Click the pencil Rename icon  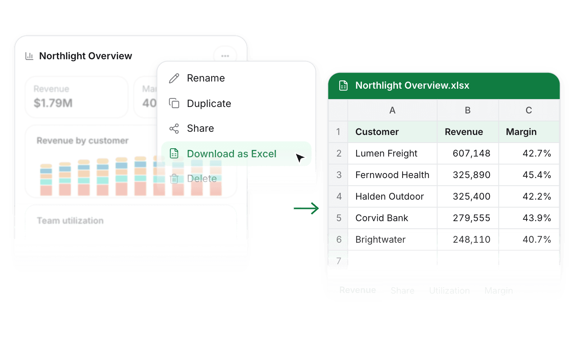point(174,78)
